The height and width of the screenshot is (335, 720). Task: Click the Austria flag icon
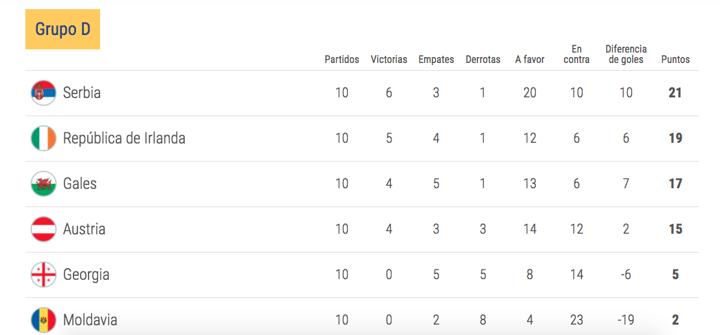point(44,229)
